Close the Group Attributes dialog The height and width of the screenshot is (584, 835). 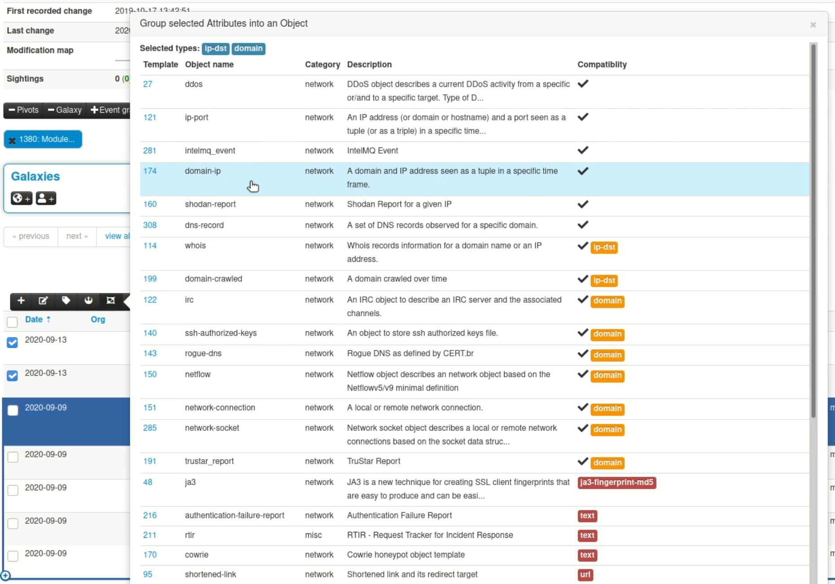pos(813,25)
